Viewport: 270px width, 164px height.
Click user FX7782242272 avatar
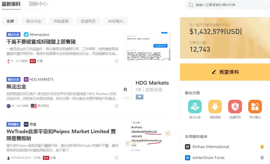8,158
